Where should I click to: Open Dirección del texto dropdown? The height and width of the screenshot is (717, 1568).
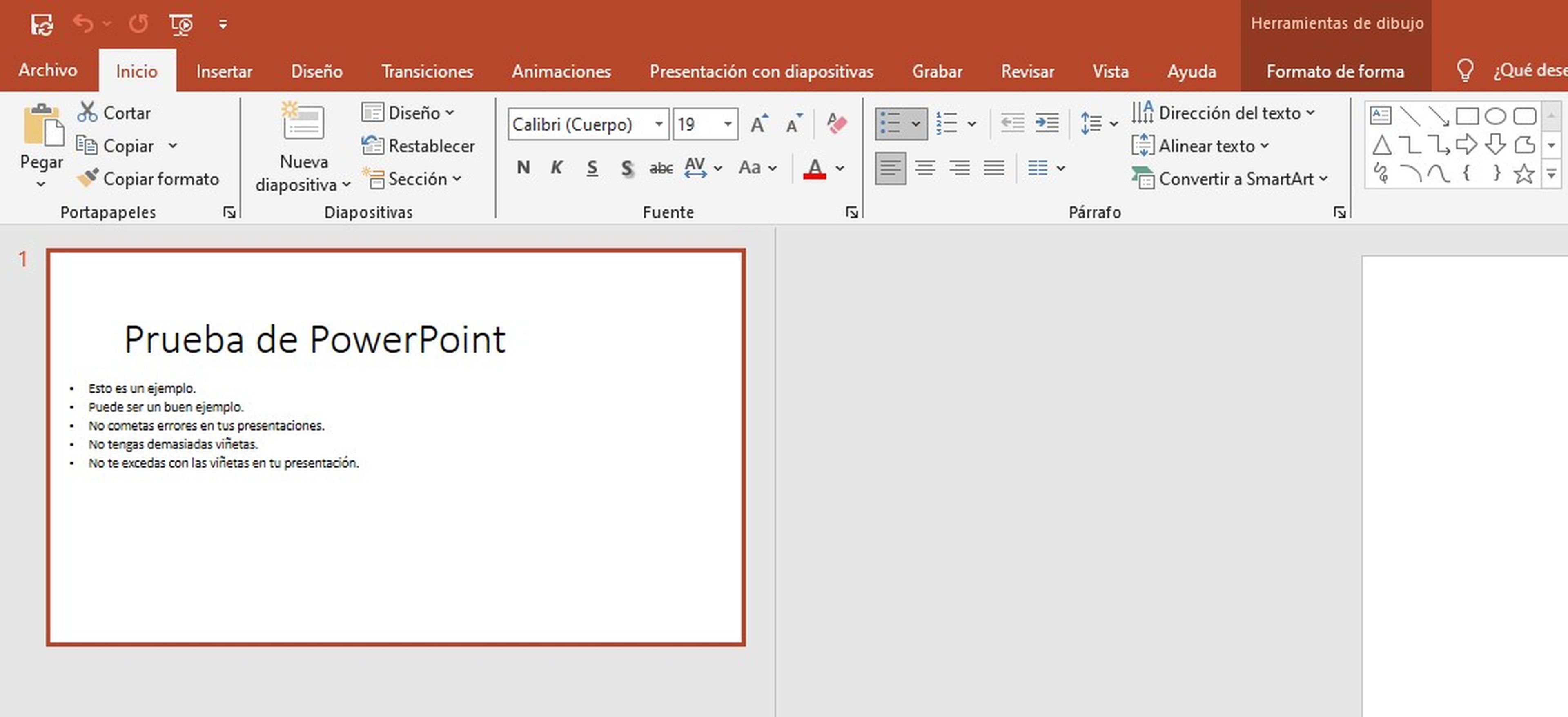(1223, 113)
